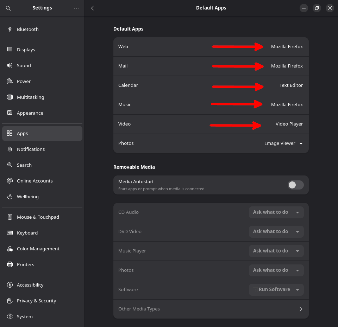Click the back arrow in Default Apps header

(x=93, y=8)
